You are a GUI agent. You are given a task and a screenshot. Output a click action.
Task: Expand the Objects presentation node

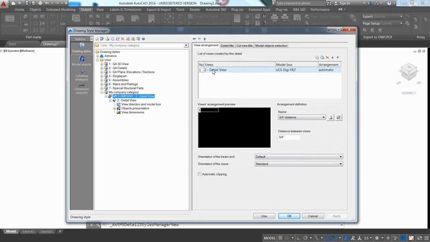coord(115,108)
